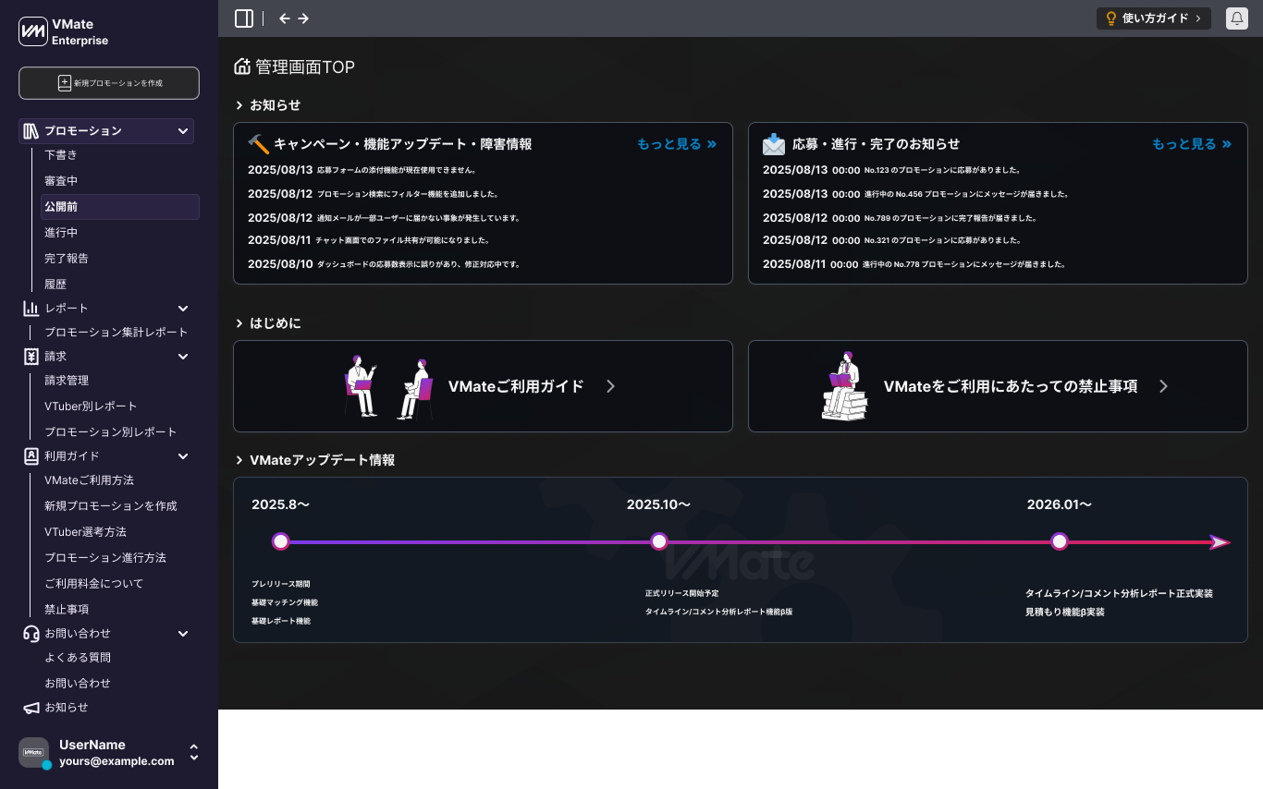The image size is (1263, 789).
Task: Open プロモーション進行方法 guide
Action: pyautogui.click(x=105, y=558)
